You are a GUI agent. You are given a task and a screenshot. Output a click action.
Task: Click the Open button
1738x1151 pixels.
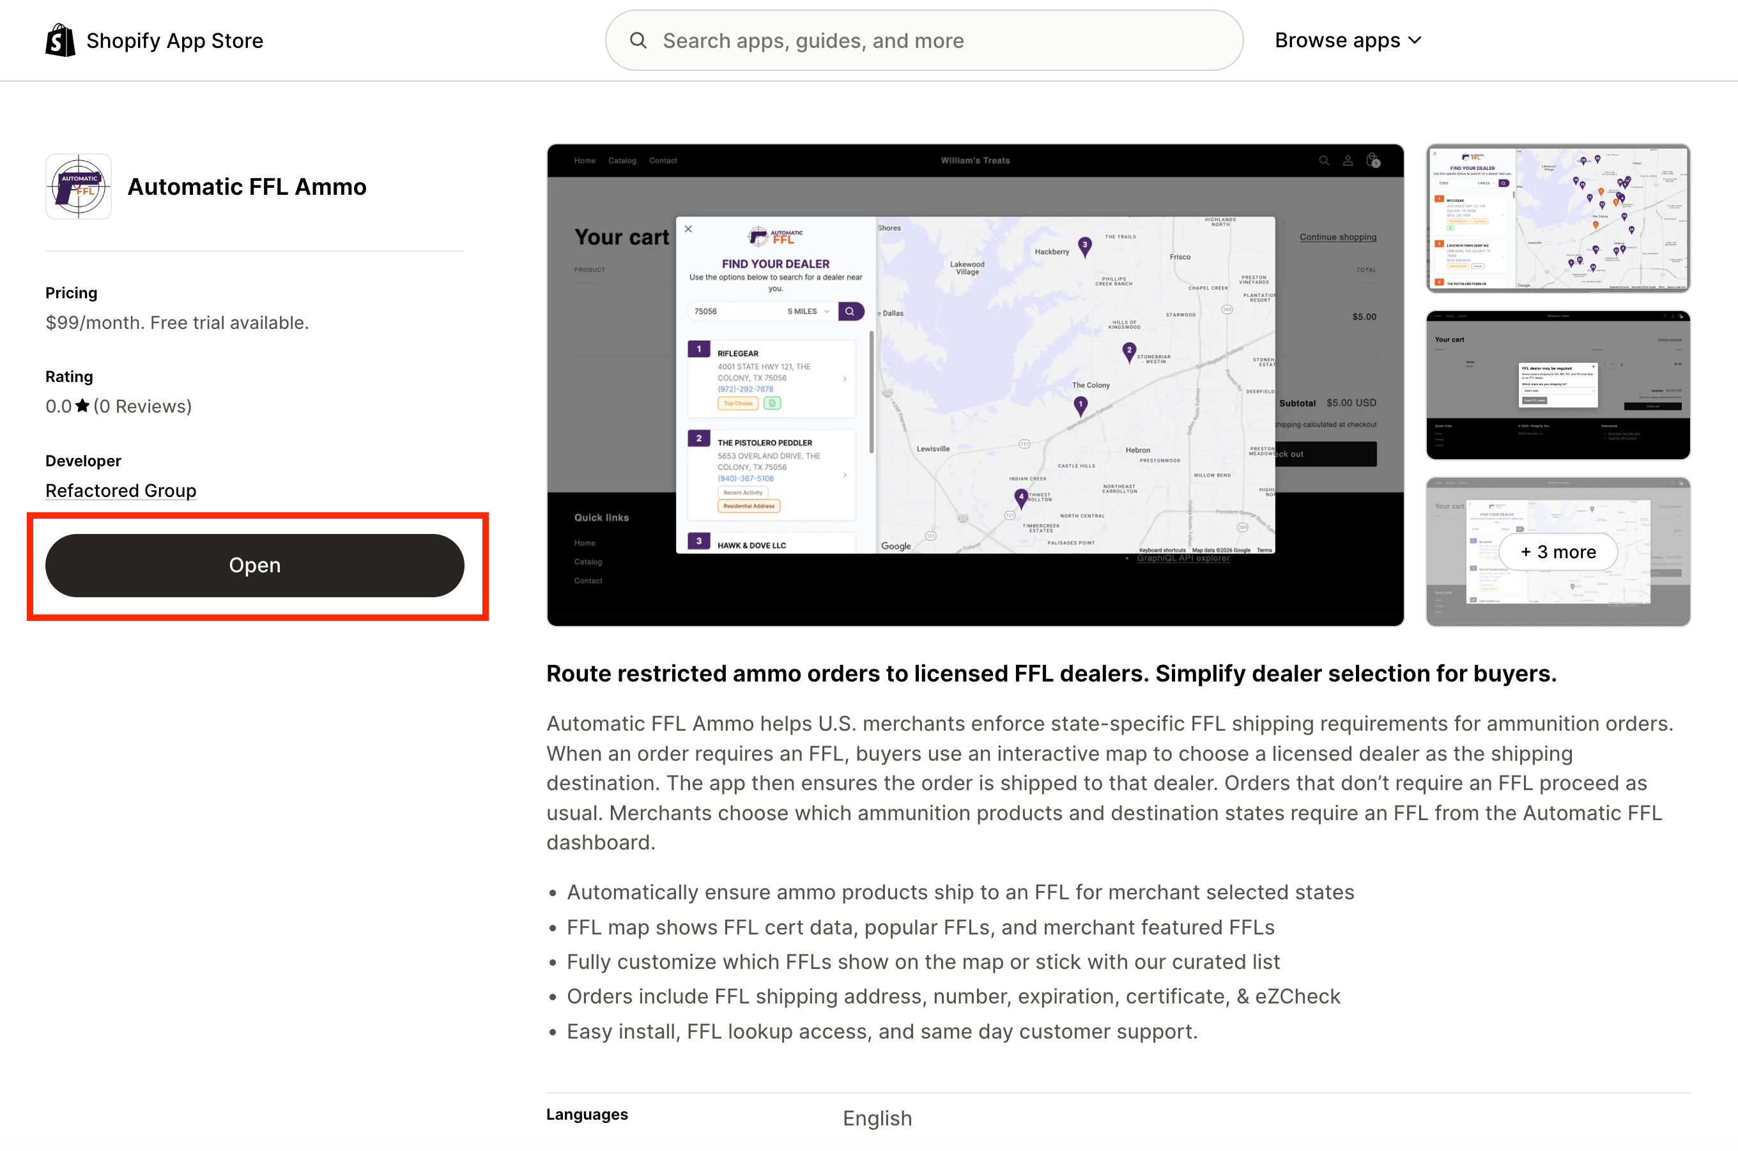[x=255, y=565]
